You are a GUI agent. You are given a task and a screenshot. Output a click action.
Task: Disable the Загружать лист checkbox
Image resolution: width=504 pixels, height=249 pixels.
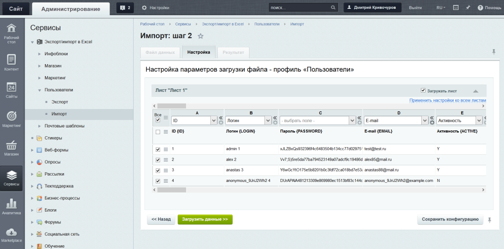423,91
